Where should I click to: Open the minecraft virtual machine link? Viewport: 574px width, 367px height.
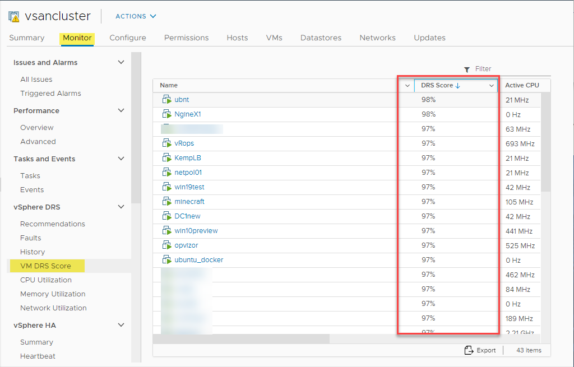(x=189, y=202)
